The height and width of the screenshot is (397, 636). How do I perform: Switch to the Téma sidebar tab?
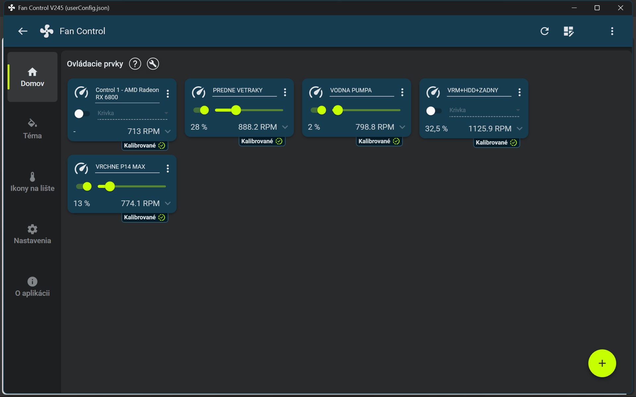pos(32,129)
